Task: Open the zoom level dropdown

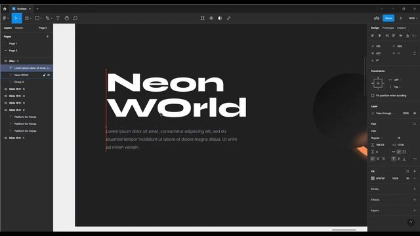Action: click(413, 18)
